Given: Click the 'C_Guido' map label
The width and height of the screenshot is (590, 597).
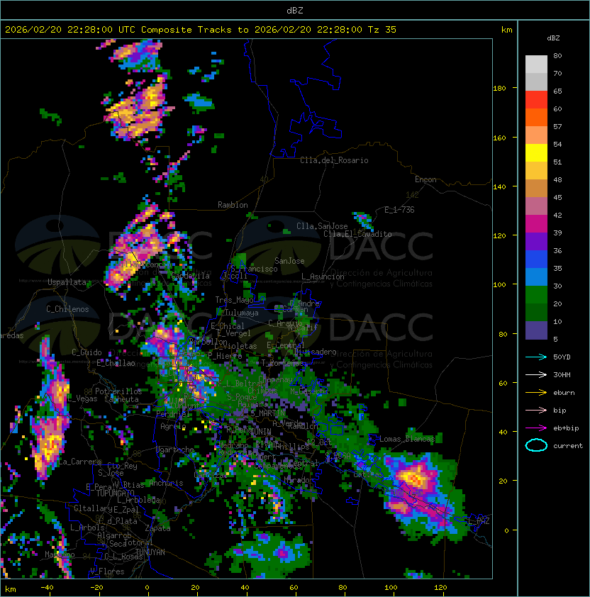Looking at the screenshot, I should [x=87, y=352].
